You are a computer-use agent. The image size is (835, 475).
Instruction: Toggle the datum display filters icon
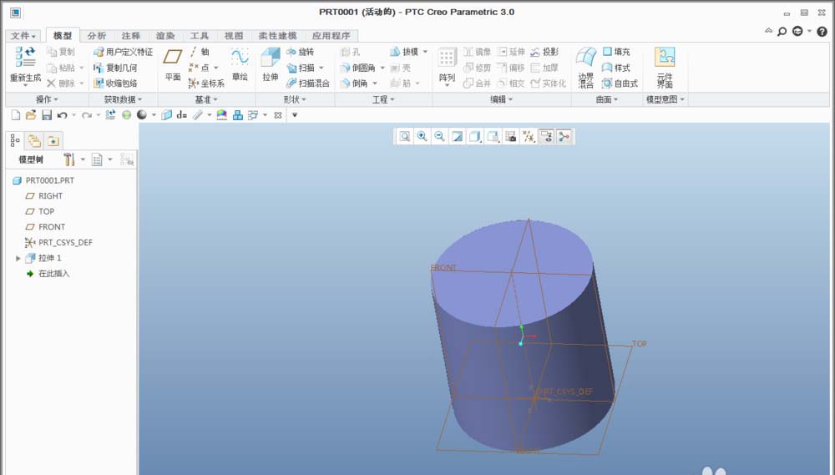(x=529, y=137)
